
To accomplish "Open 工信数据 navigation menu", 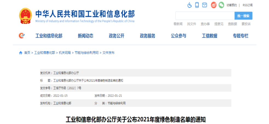I will [209, 36].
